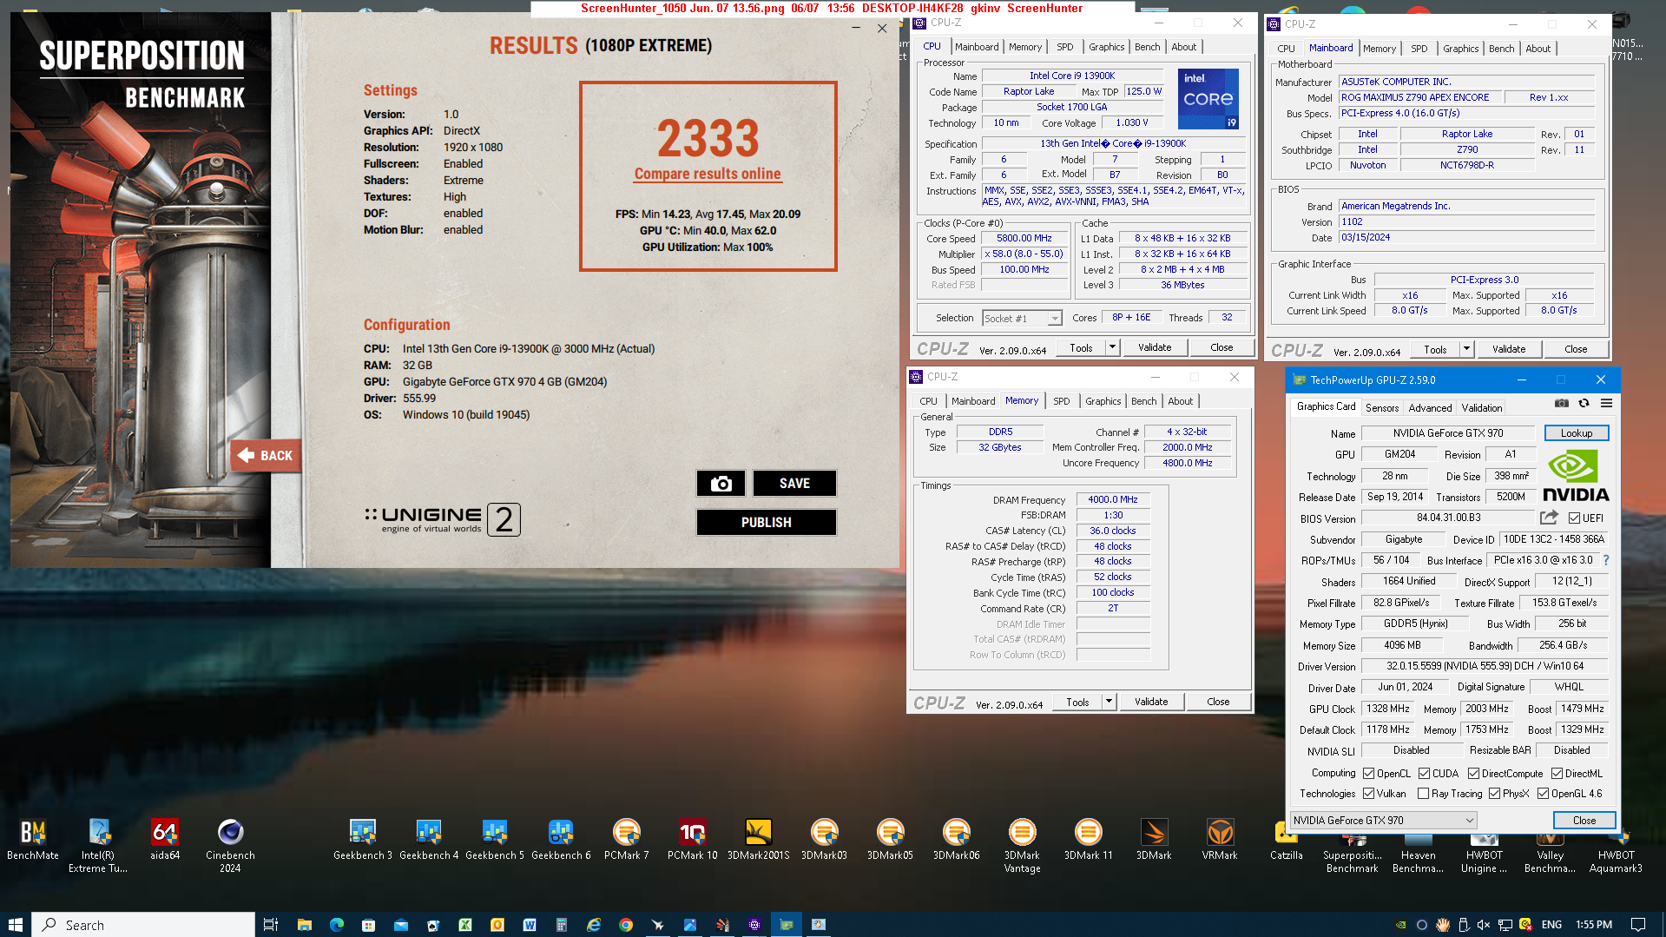
Task: Toggle the CUDA checkbox
Action: click(x=1424, y=774)
